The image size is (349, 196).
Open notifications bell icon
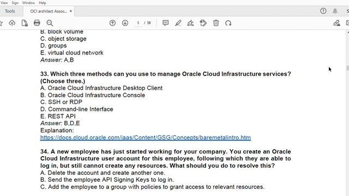point(335,11)
